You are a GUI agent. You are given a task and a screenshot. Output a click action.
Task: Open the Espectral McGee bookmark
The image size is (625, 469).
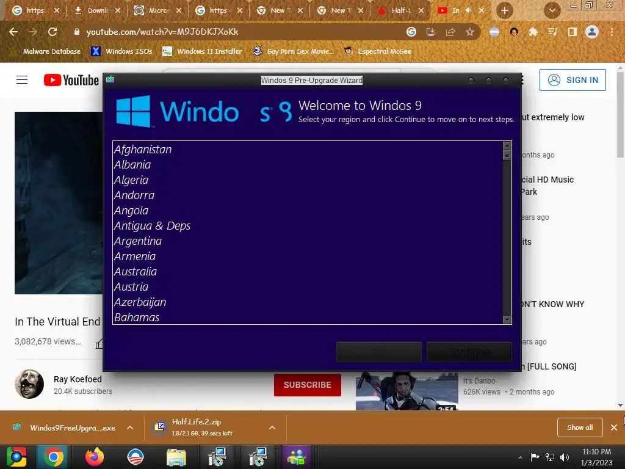[x=377, y=51]
